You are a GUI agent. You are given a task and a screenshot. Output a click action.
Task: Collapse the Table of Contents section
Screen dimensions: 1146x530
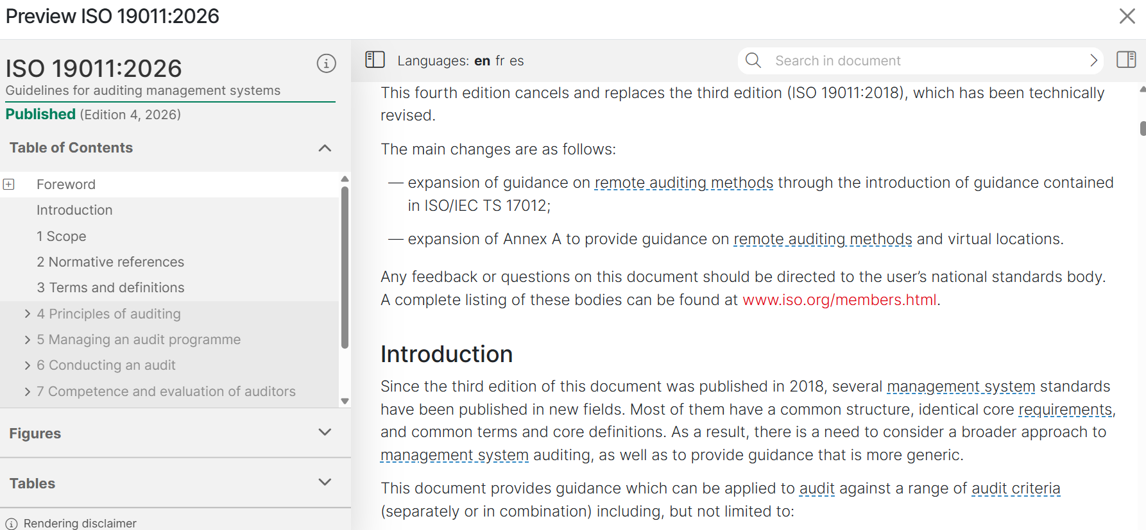pos(325,148)
